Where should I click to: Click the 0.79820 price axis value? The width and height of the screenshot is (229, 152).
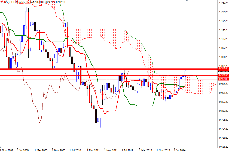[224, 120]
